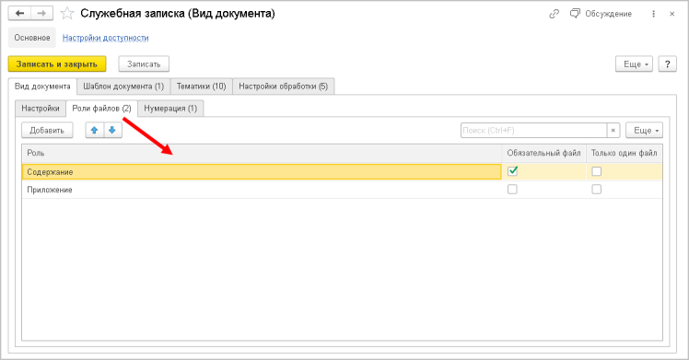Add document type to favorites star
689x360 pixels.
67,14
